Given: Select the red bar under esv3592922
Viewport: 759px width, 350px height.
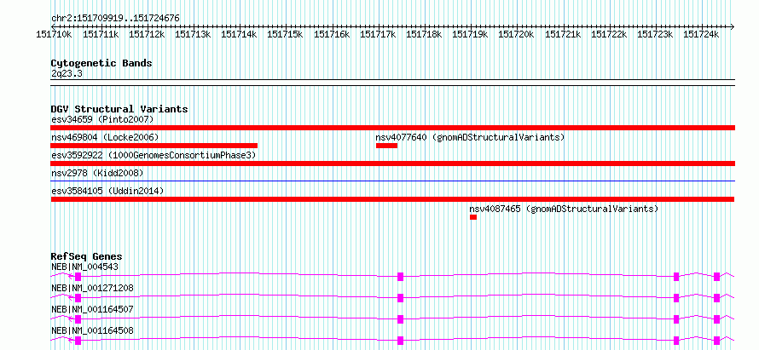Looking at the screenshot, I should click(392, 164).
